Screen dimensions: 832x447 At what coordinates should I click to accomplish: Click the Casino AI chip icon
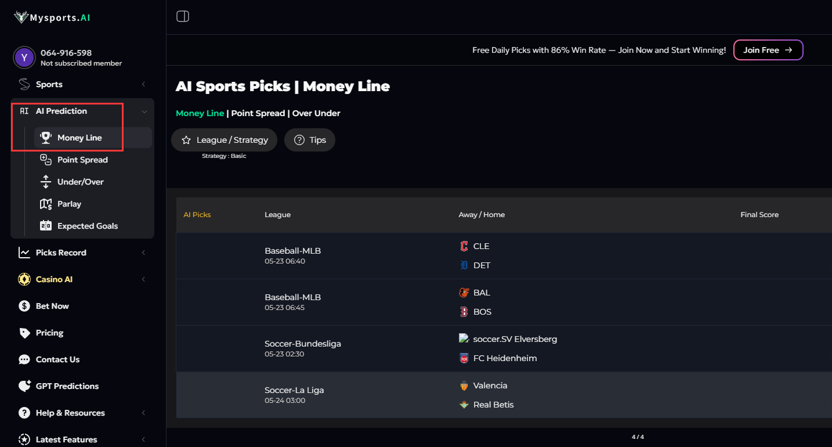coord(24,279)
